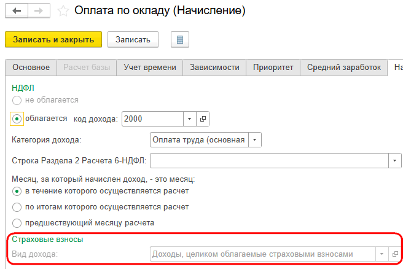Add to favorites with the star icon
403x269 pixels.
click(63, 11)
